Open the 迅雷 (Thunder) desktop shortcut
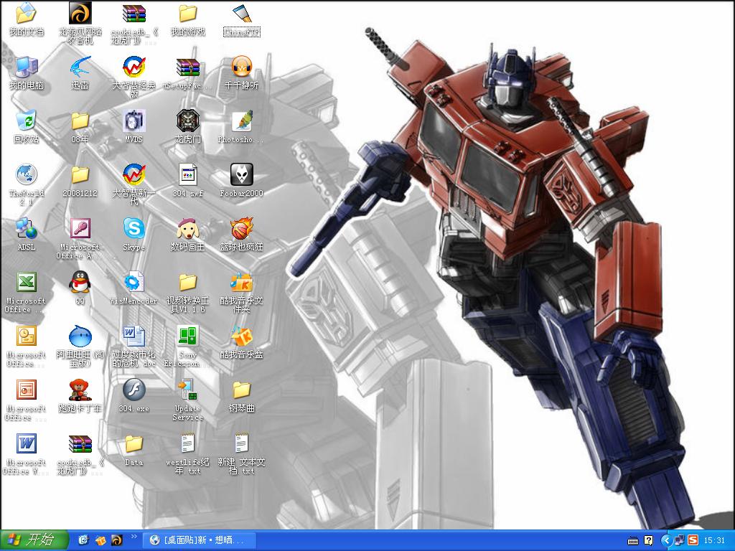This screenshot has height=551, width=735. 80,68
